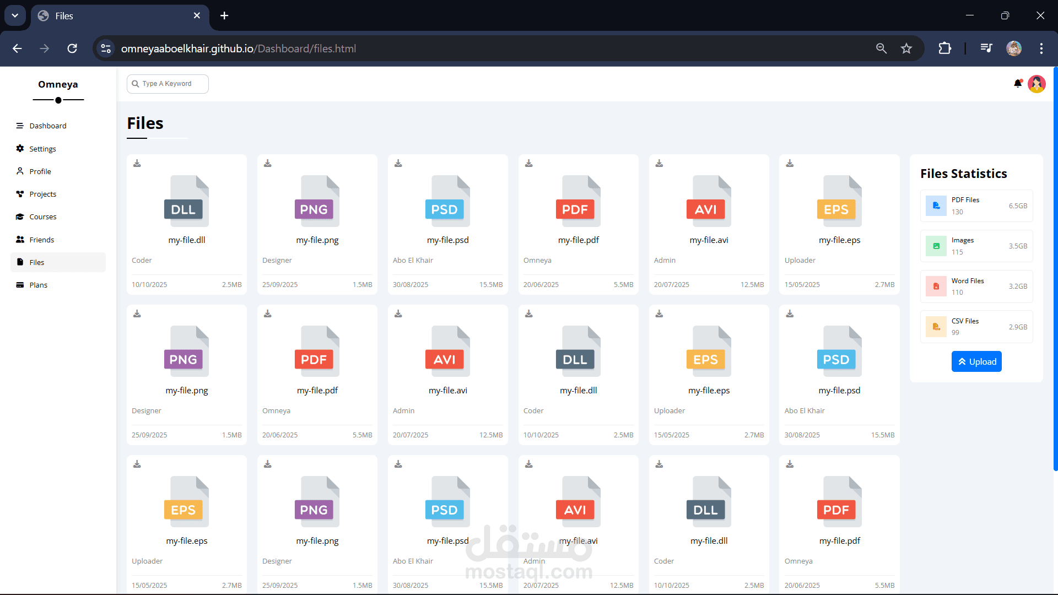Image resolution: width=1058 pixels, height=595 pixels.
Task: Click the PDF Files statistics icon
Action: pyautogui.click(x=936, y=205)
